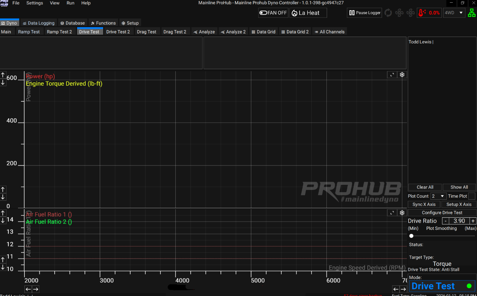This screenshot has height=296, width=477.
Task: Click the left arrow under RPM 2000
Action: (28, 289)
